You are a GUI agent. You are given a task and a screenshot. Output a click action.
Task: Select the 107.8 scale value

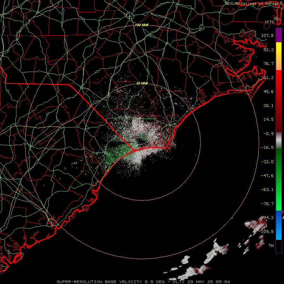[267, 35]
